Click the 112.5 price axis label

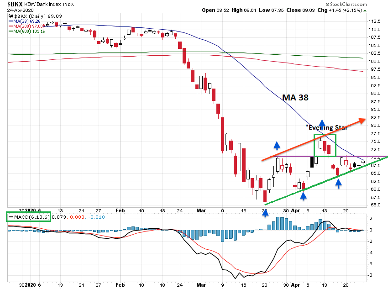pos(374,21)
